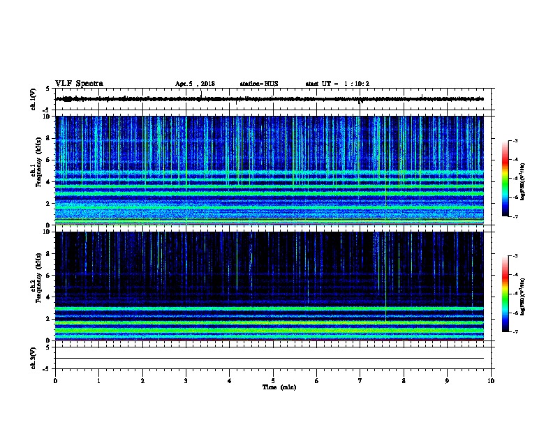This screenshot has height=427, width=553.
Task: Click the '-3' label on ch.1 color scale
Action: click(515, 141)
